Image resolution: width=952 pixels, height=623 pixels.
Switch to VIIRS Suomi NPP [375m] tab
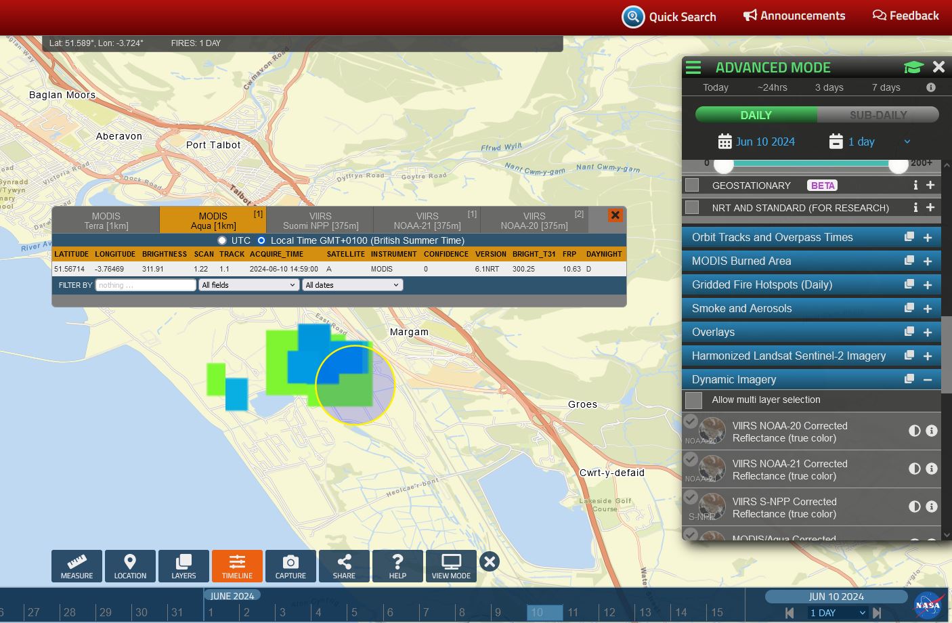coord(321,221)
